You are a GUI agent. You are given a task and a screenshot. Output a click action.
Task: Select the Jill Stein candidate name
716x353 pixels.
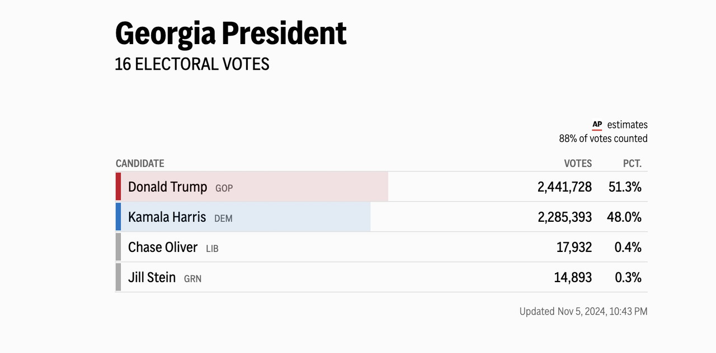pos(152,278)
